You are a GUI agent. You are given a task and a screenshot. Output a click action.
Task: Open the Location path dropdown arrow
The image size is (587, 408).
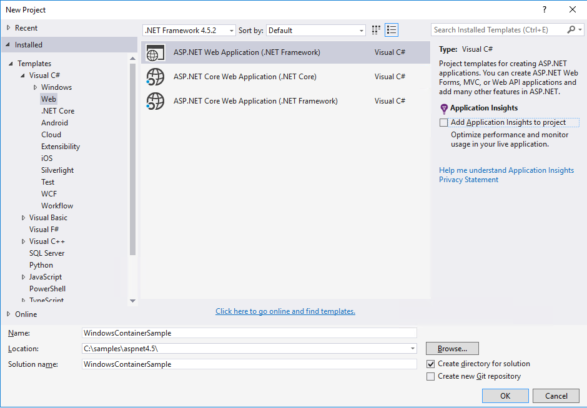point(413,349)
